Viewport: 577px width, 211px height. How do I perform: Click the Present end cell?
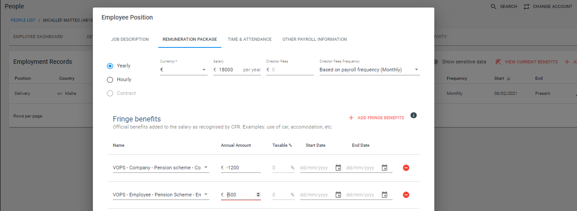543,94
